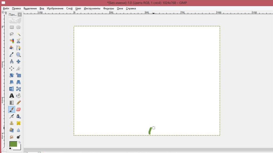
Task: Switch to the Eraser tool
Action: [18, 109]
